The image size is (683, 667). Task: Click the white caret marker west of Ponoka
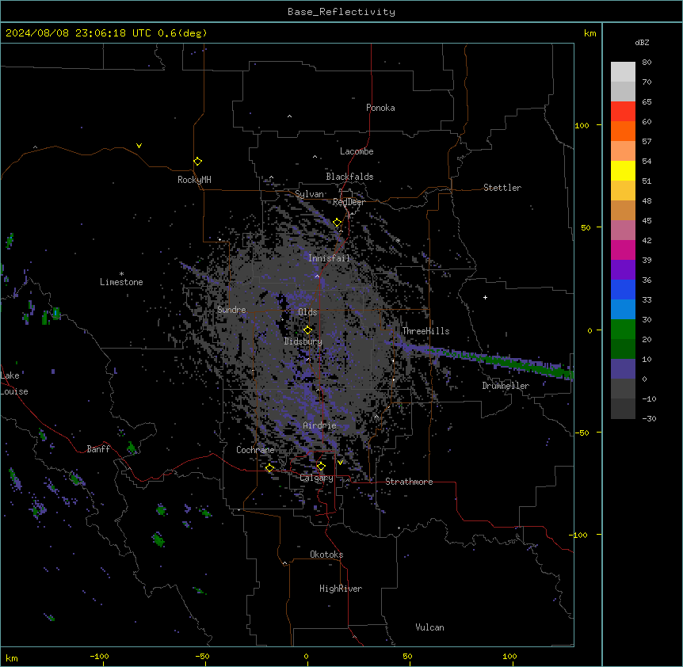coord(290,116)
